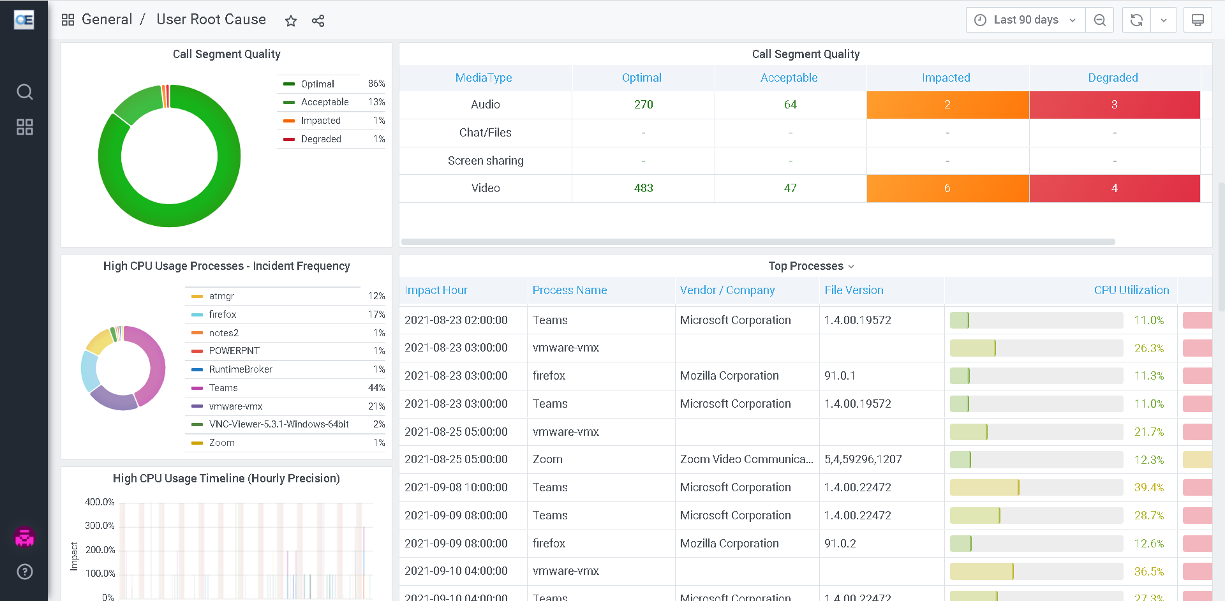Sort by the CPU Utilization column
Screen dimensions: 1225x601
coord(1131,290)
